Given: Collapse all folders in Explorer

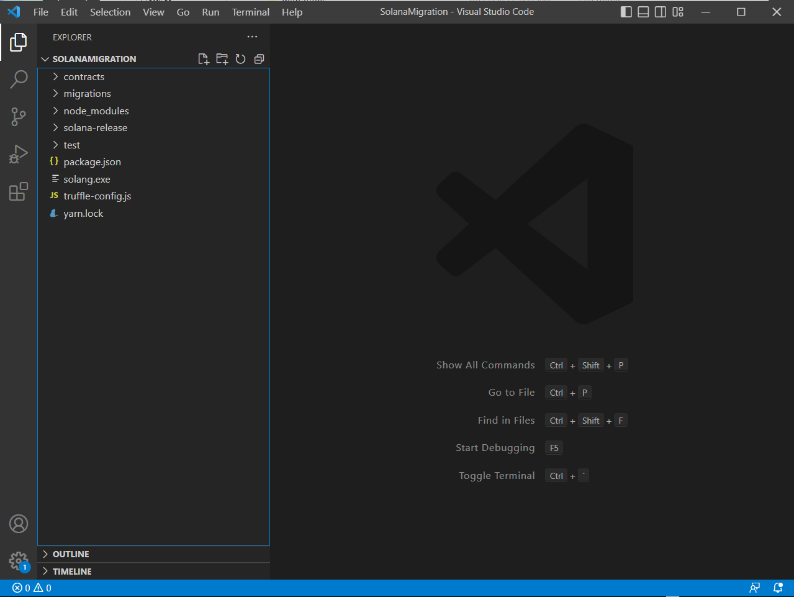Looking at the screenshot, I should pyautogui.click(x=259, y=59).
